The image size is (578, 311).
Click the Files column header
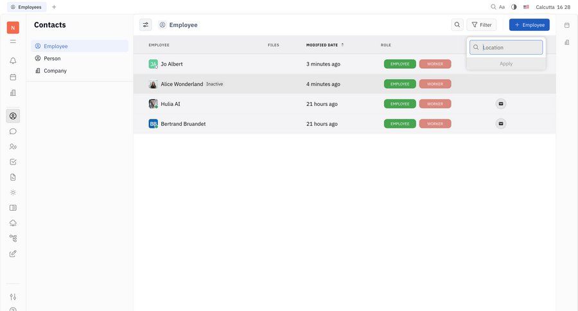(274, 45)
